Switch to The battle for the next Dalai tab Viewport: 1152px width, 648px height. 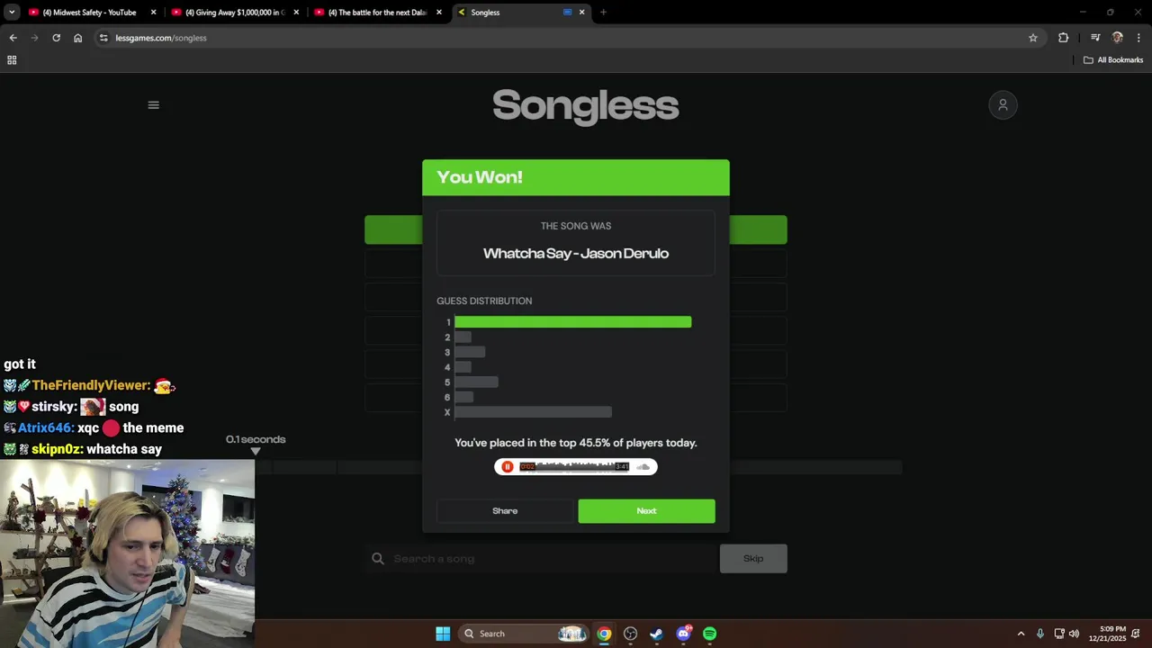376,13
